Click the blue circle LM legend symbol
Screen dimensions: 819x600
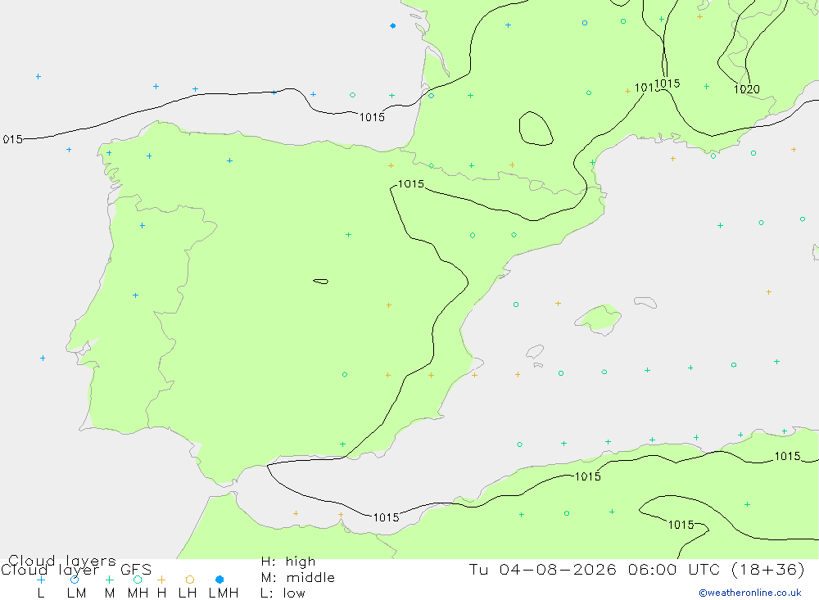75,580
